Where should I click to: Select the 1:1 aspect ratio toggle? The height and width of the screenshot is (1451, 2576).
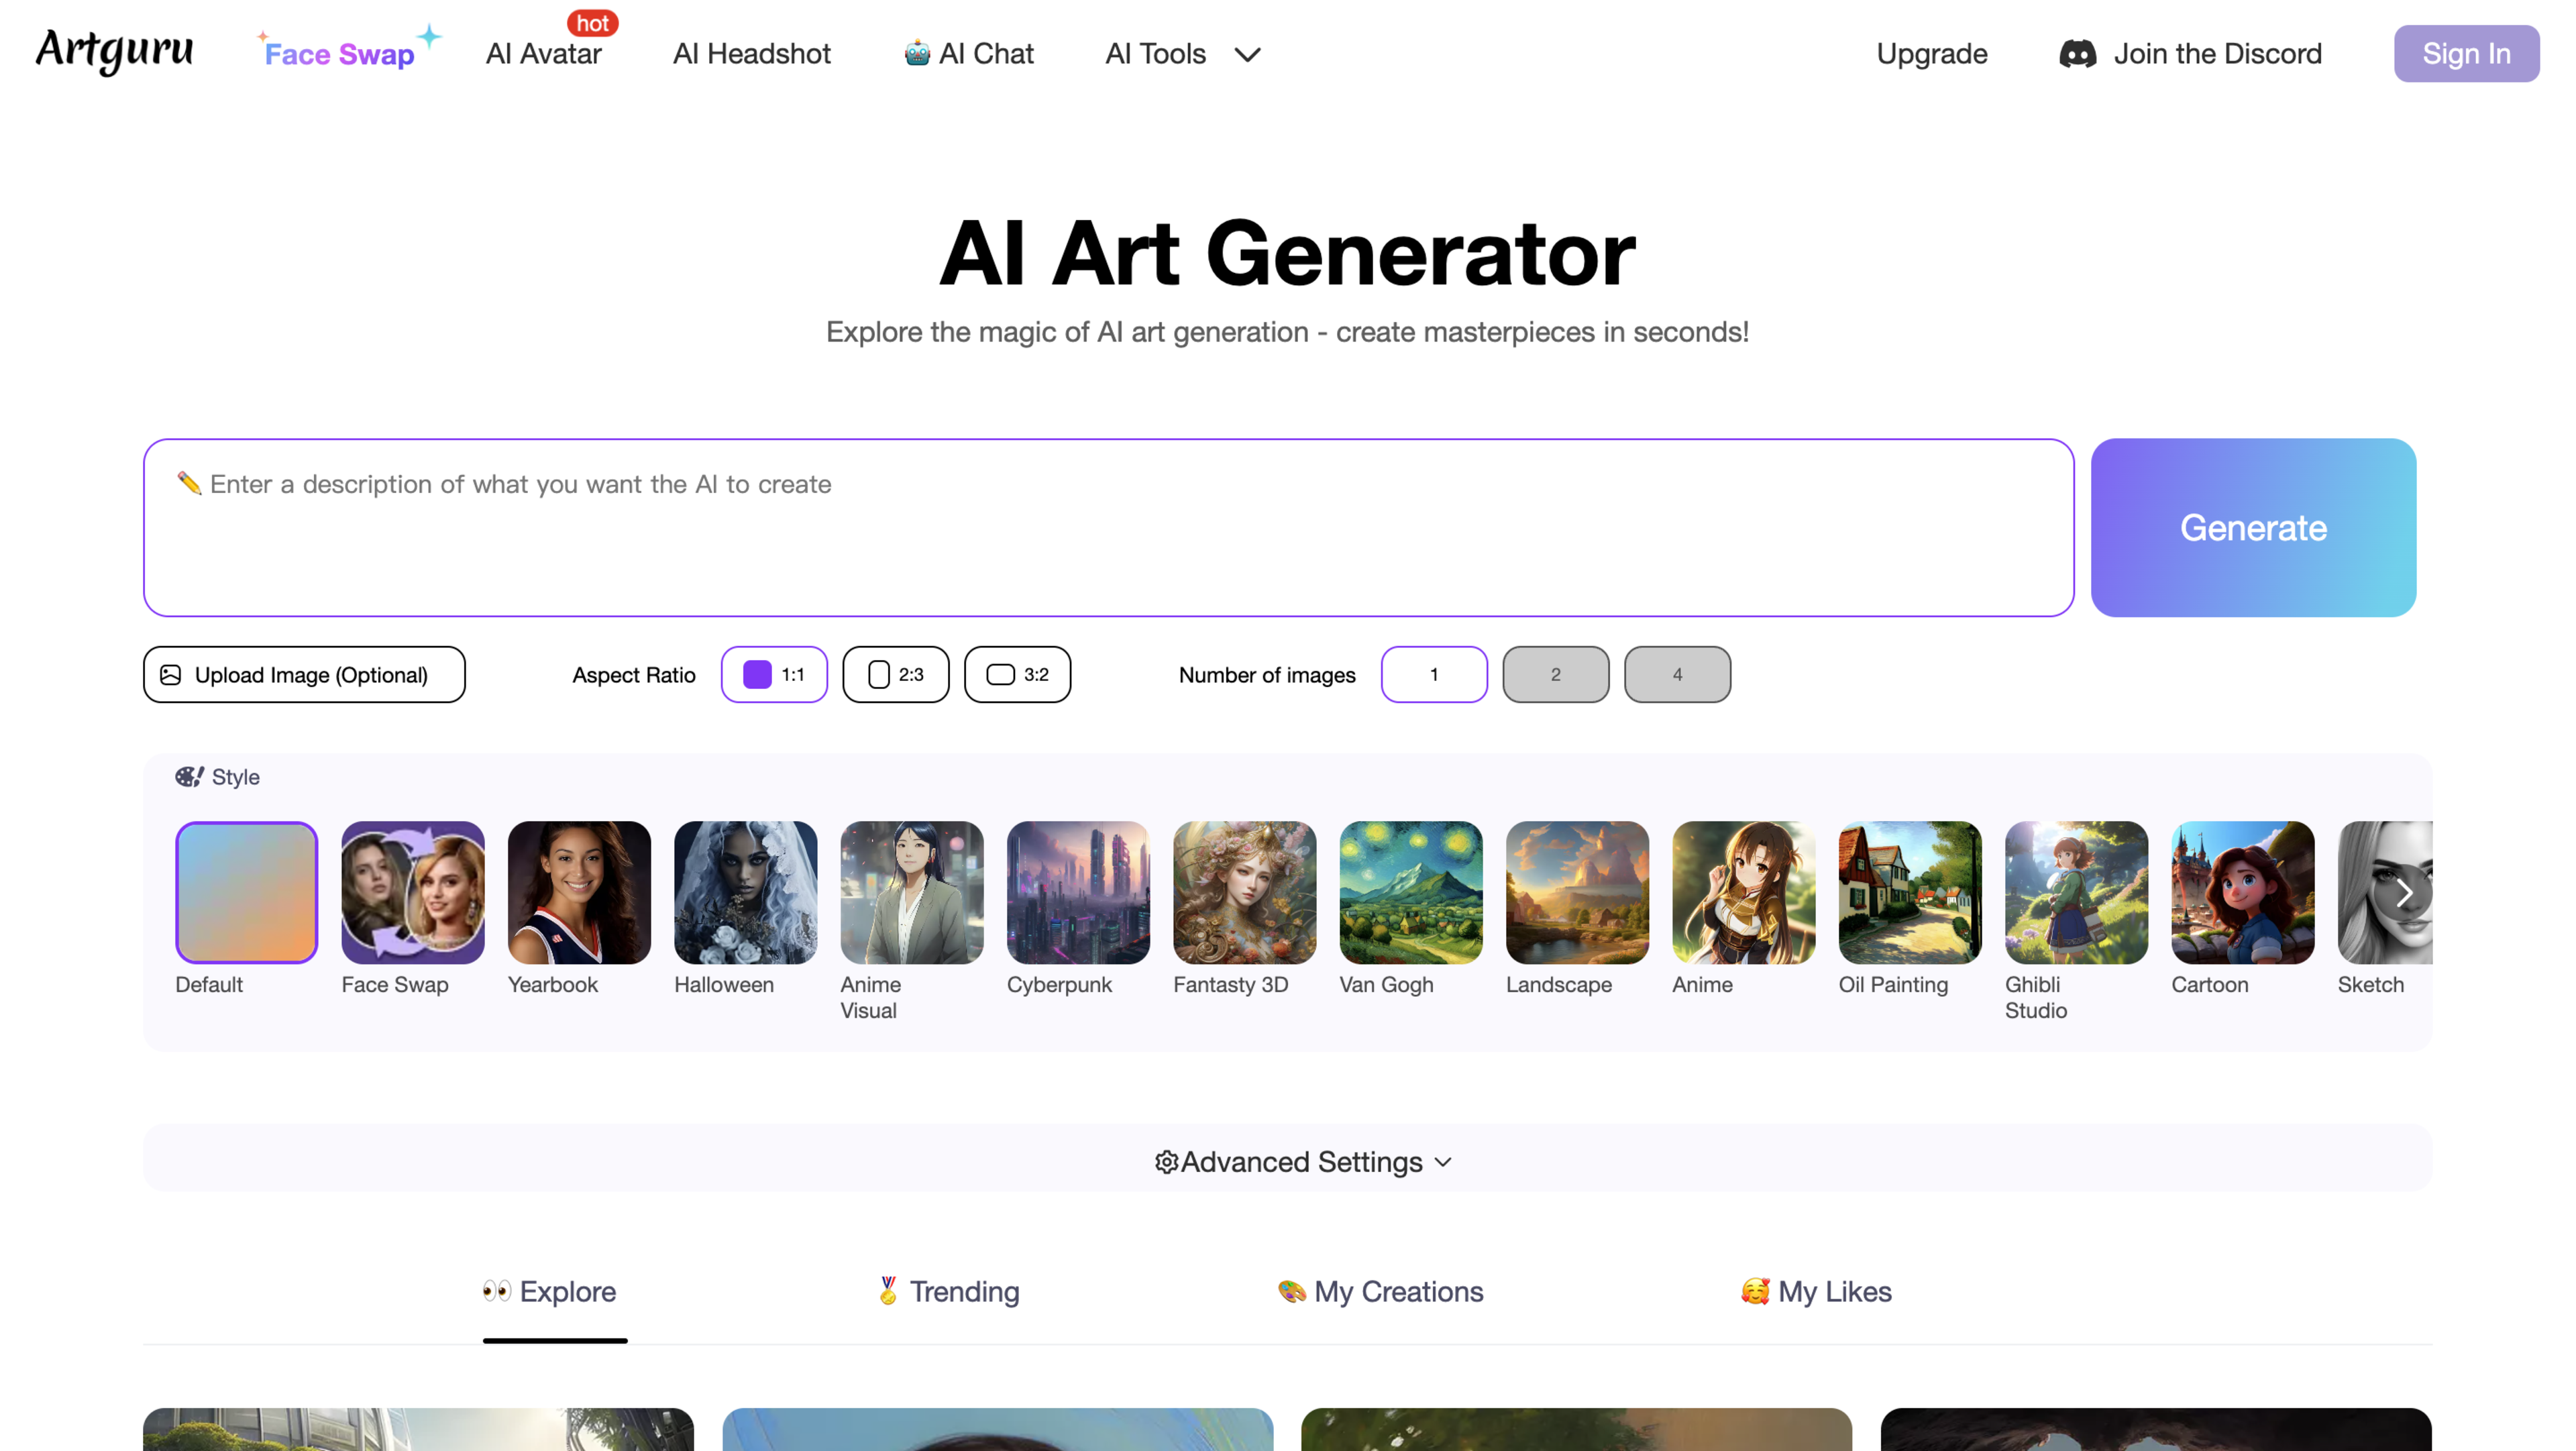coord(775,674)
